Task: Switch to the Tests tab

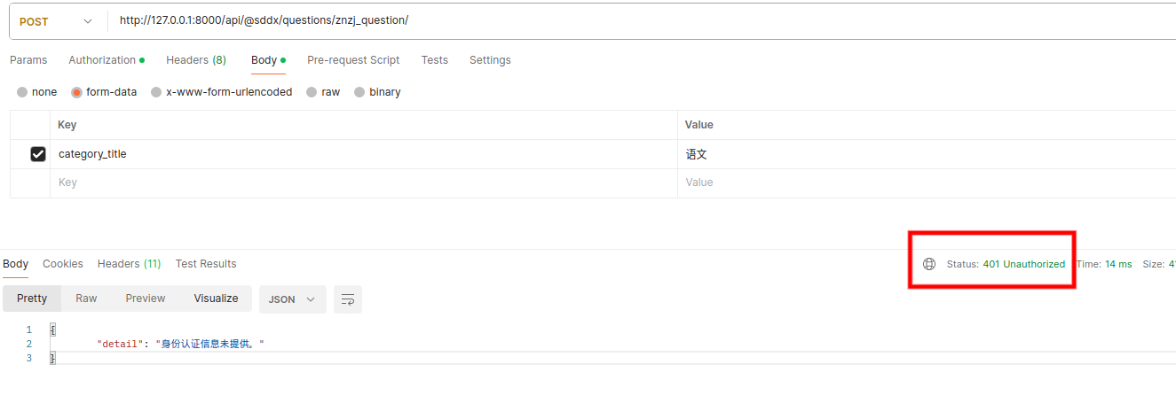Action: (435, 60)
